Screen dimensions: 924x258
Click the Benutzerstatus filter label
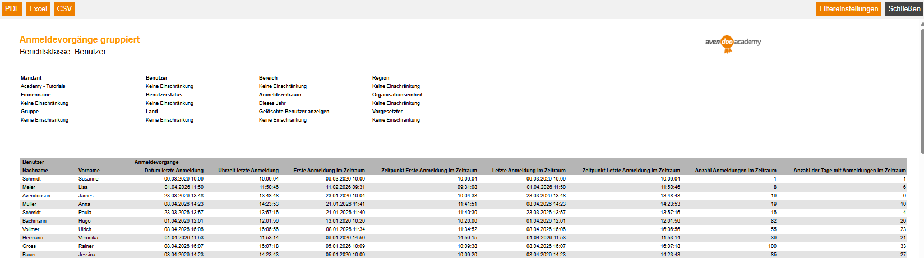point(164,95)
